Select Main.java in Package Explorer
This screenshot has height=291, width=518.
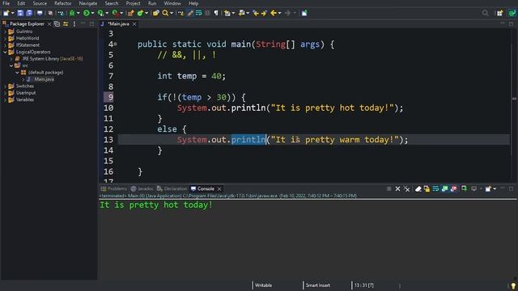click(44, 79)
